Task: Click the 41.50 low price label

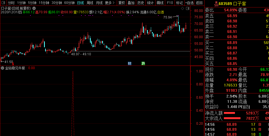Action: [9, 62]
